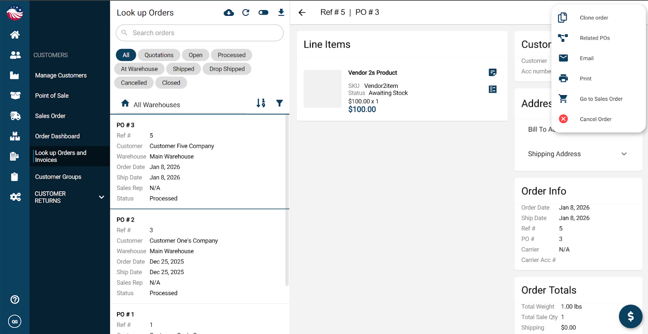This screenshot has width=648, height=334.
Task: Click the $100.00 line item total
Action: [362, 109]
